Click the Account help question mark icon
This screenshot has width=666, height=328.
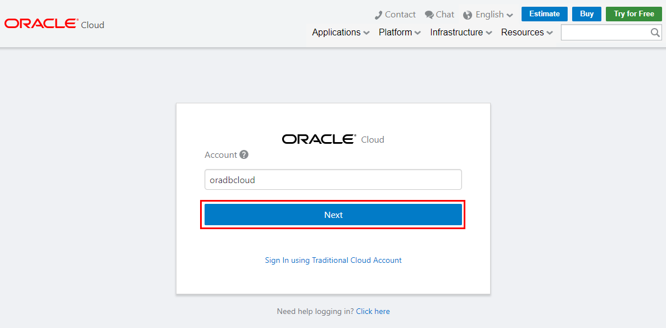tap(244, 154)
